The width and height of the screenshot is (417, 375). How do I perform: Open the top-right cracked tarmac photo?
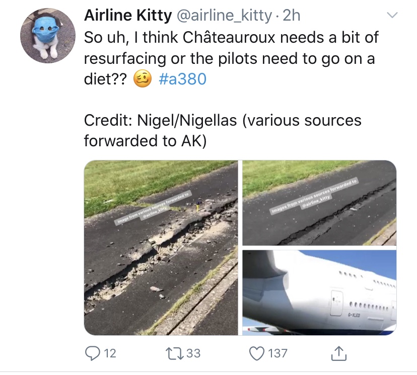point(319,203)
